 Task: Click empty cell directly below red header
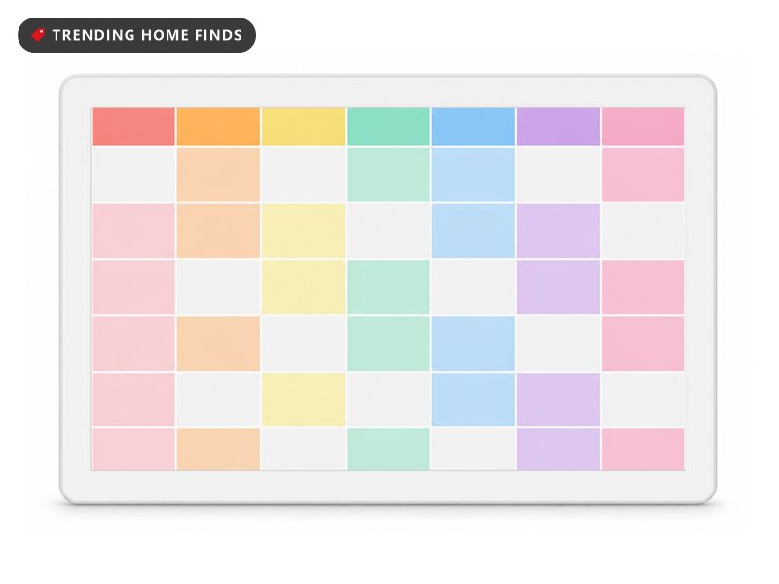[x=133, y=175]
